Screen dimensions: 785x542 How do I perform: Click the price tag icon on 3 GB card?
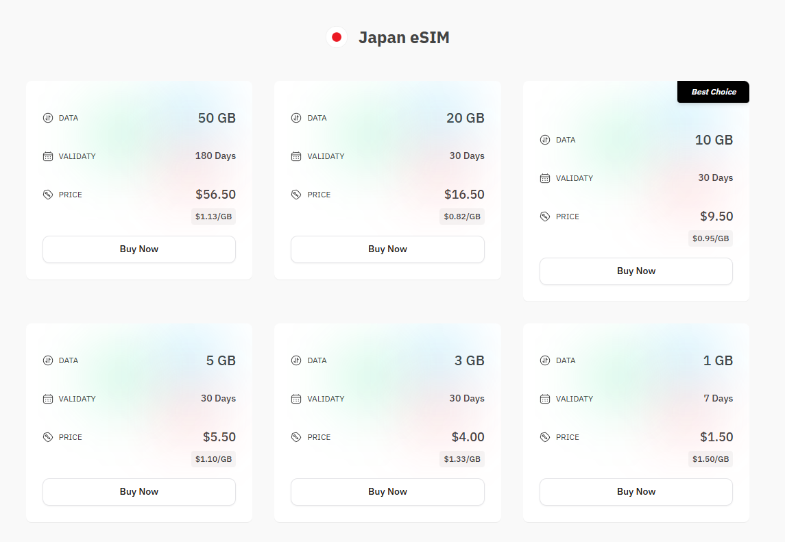point(296,437)
